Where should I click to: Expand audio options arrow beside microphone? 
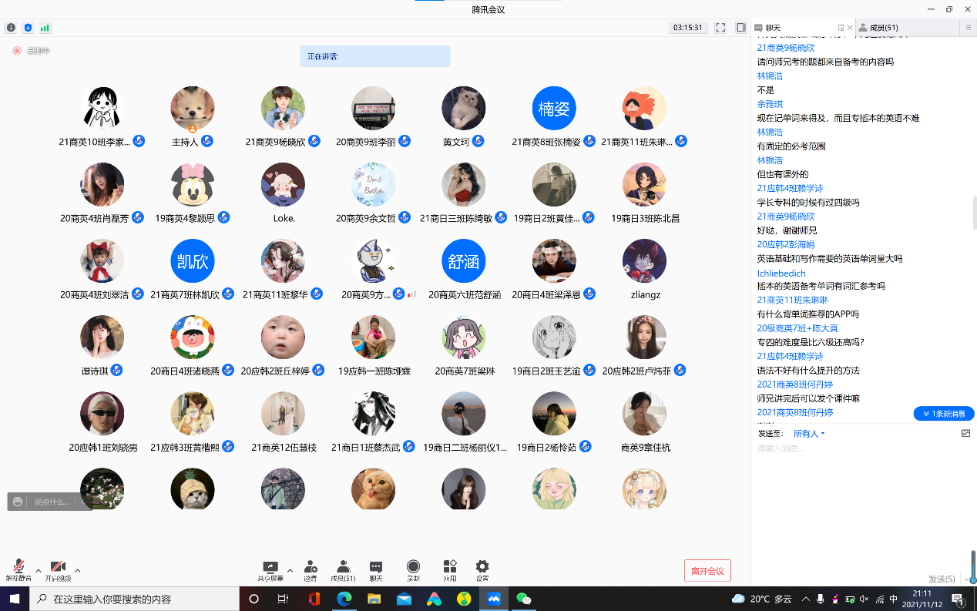(x=39, y=571)
